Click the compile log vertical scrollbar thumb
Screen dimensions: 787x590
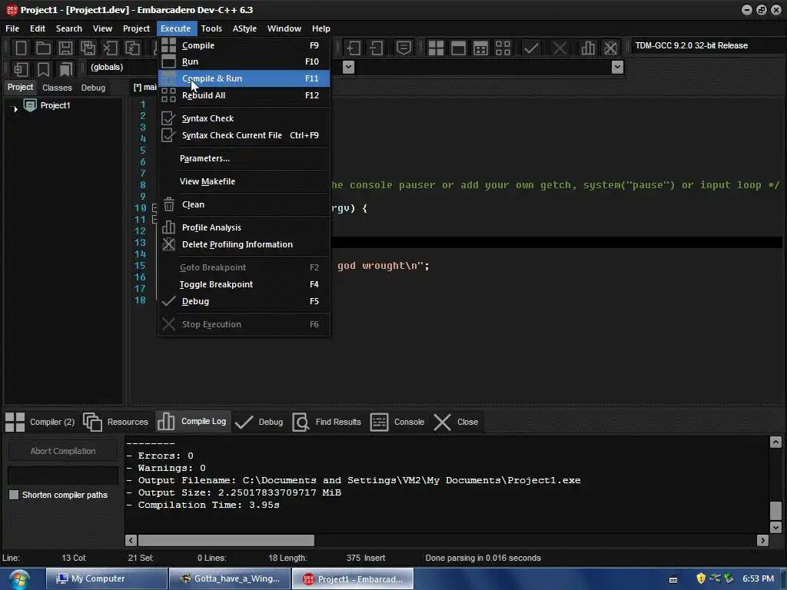click(775, 511)
